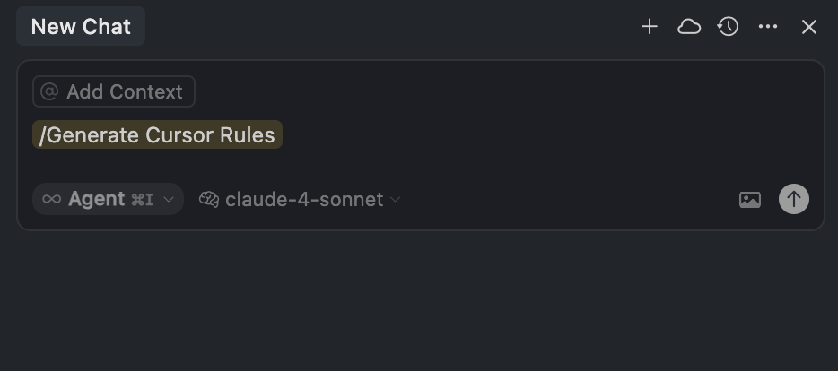Click the ⌘I shortcut label on Agent
The height and width of the screenshot is (371, 838).
pyautogui.click(x=142, y=199)
